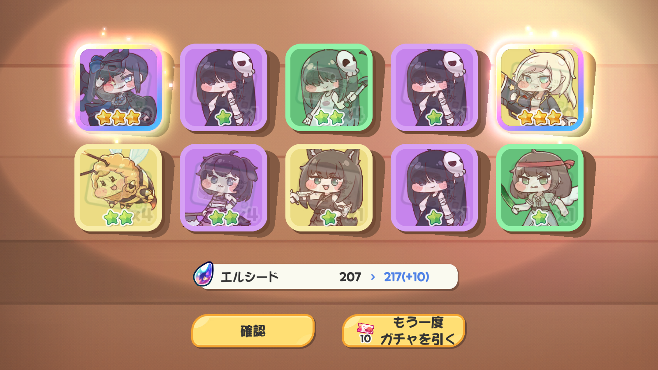Image resolution: width=658 pixels, height=370 pixels.
Task: Click the two green stars on bee card
Action: point(118,217)
